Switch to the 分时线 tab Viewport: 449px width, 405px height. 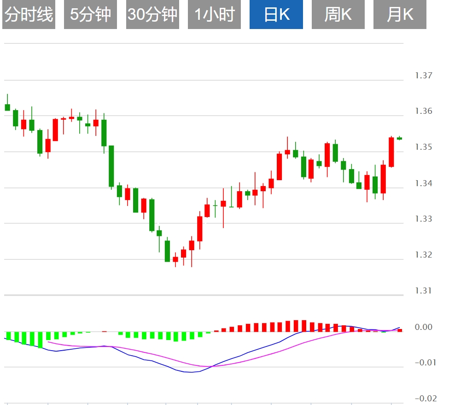pyautogui.click(x=29, y=15)
